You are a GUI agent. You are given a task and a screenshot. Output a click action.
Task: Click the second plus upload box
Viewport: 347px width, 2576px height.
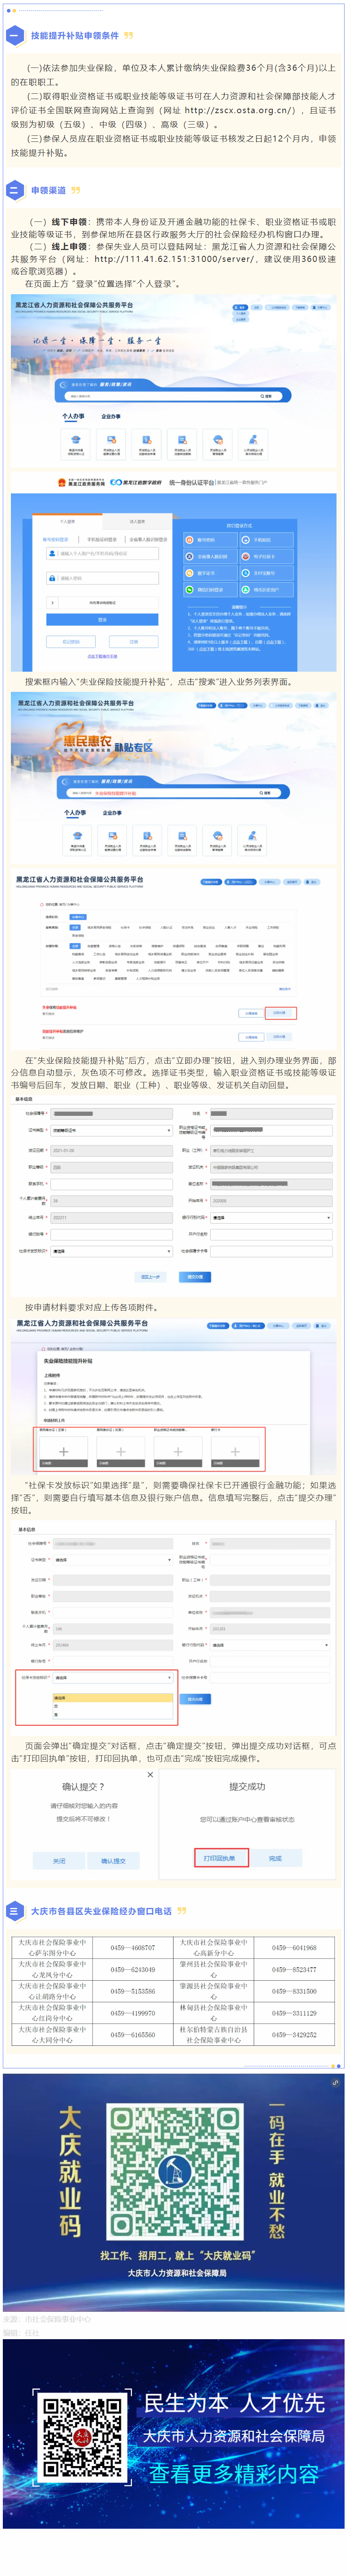pyautogui.click(x=121, y=1451)
